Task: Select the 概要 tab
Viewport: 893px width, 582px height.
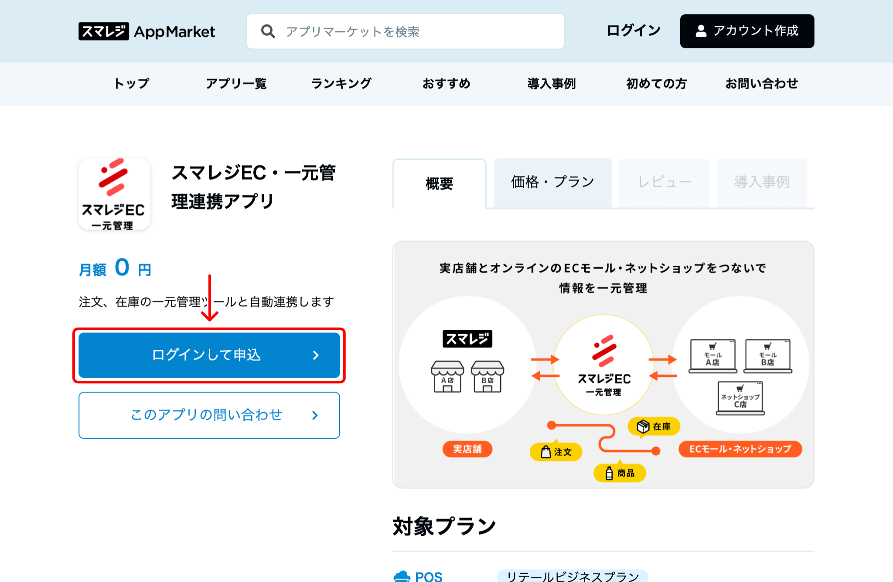Action: [x=439, y=184]
